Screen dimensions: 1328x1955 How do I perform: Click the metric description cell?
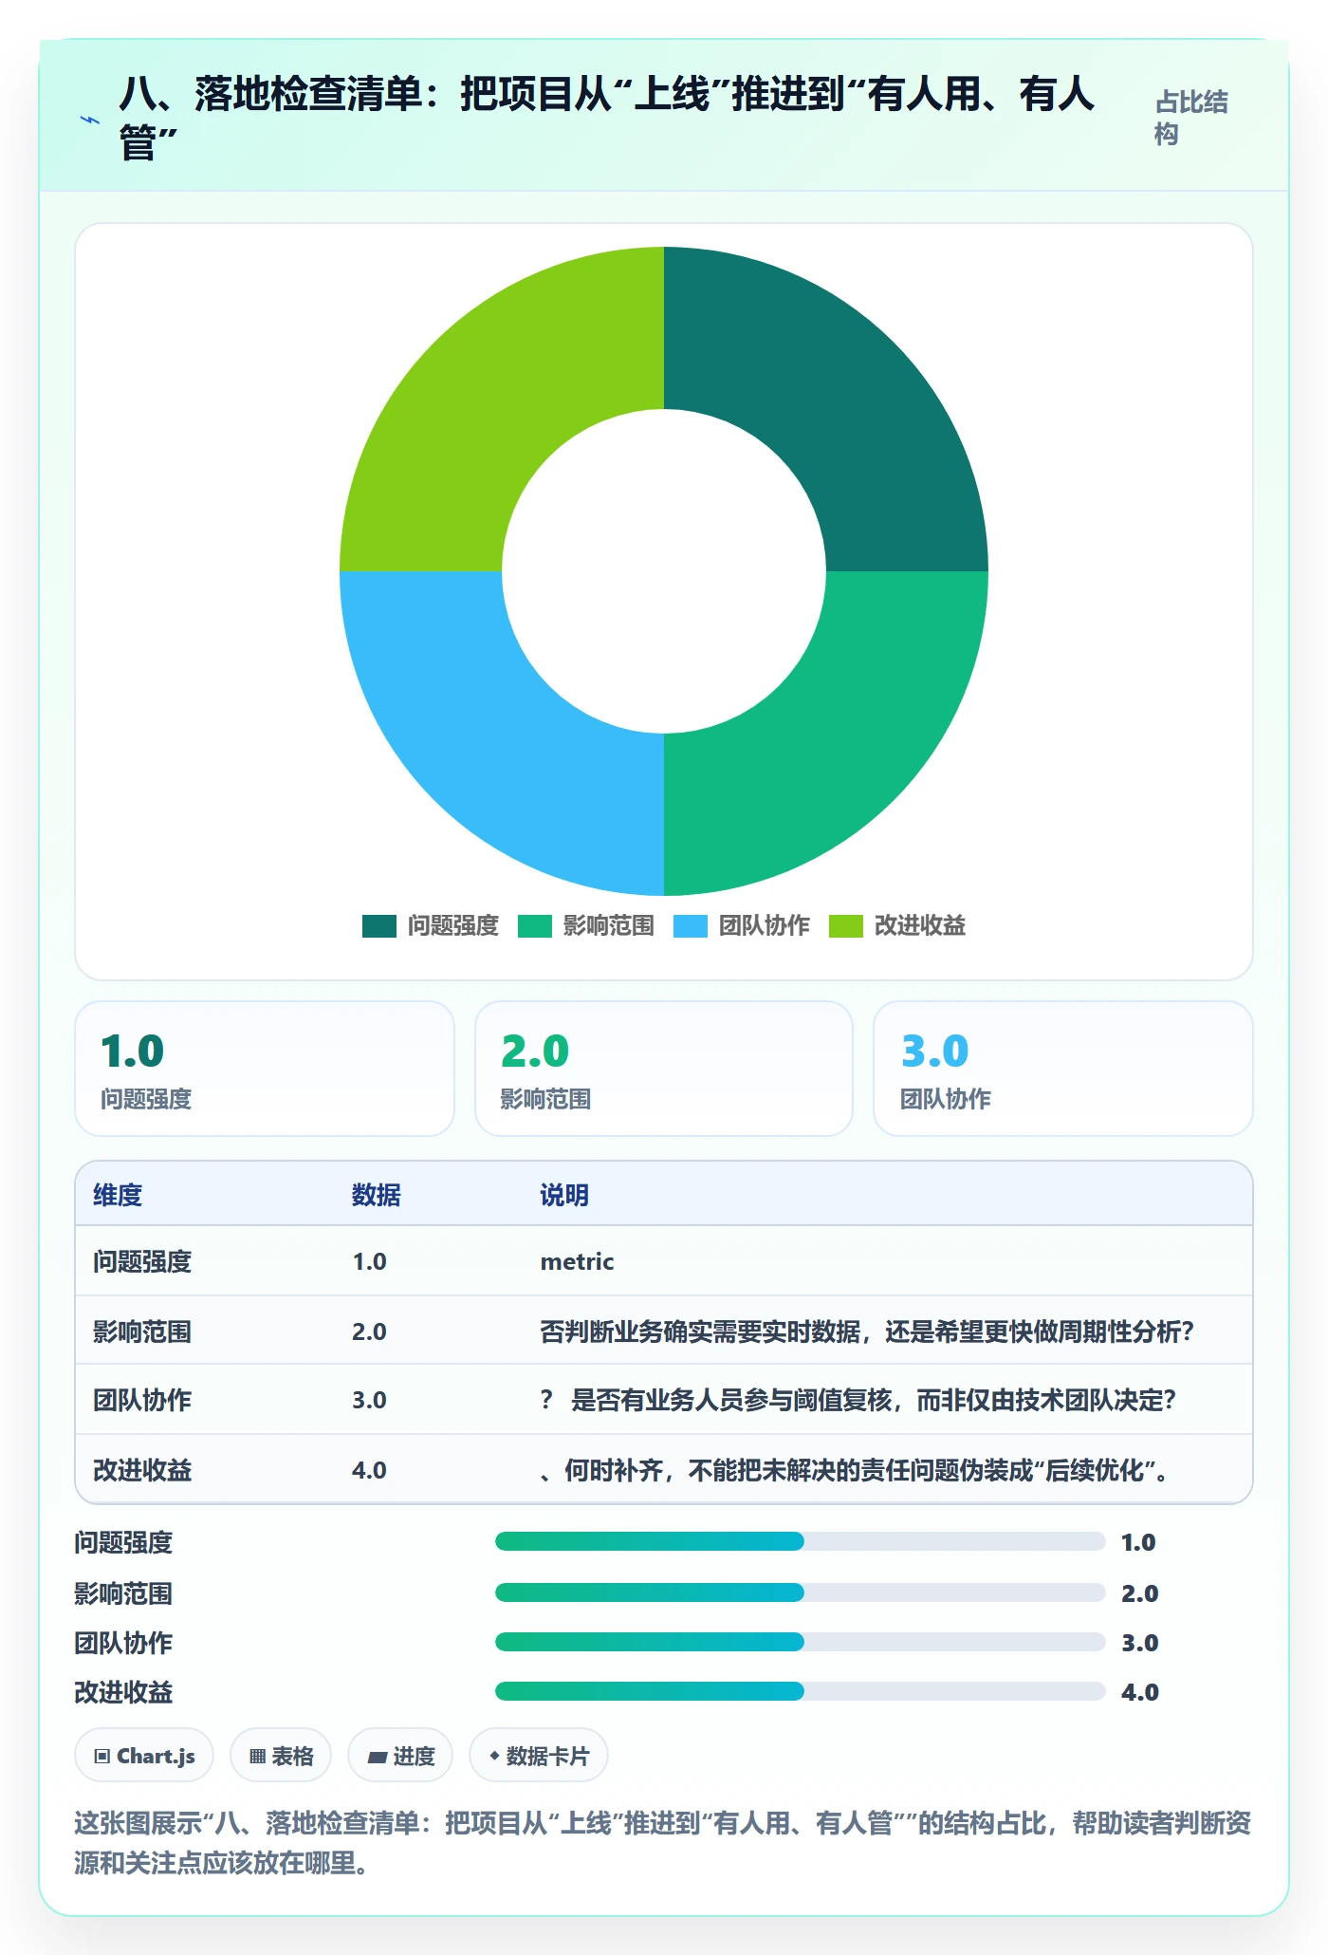577,1261
